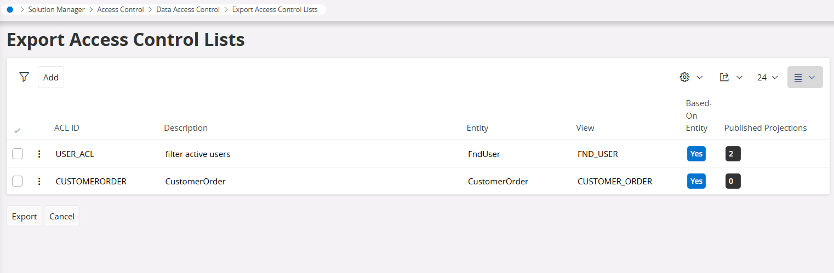Select the USER_ACL row checkbox

[x=18, y=154]
